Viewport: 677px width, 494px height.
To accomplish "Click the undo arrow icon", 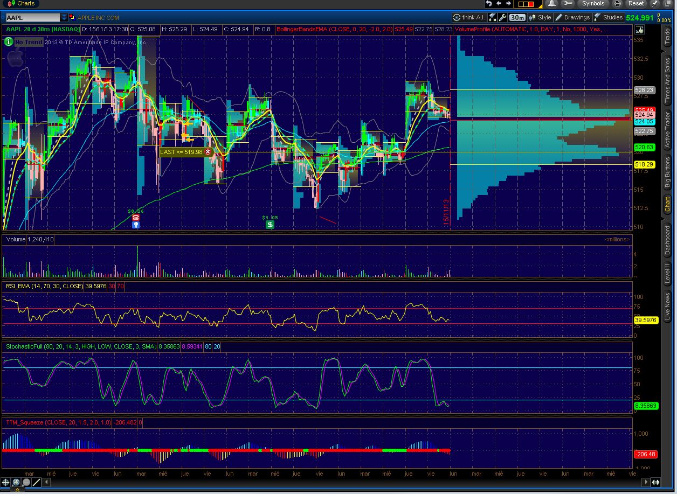I will [489, 3].
